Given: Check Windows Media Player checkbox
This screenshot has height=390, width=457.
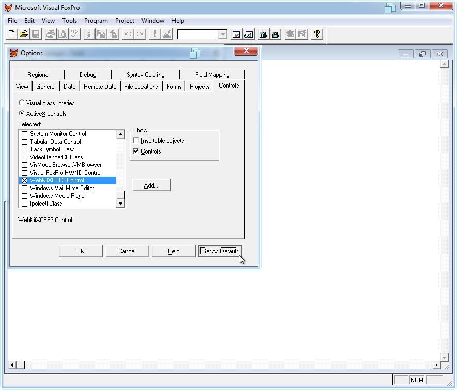Looking at the screenshot, I should pyautogui.click(x=25, y=196).
